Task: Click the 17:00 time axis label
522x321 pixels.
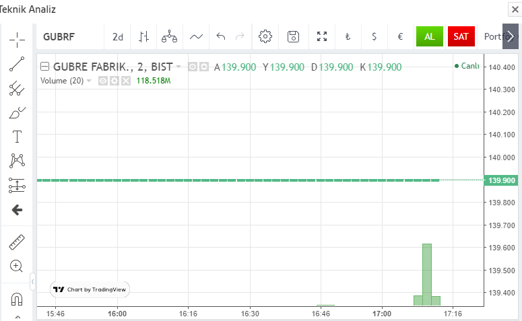Action: pos(382,314)
